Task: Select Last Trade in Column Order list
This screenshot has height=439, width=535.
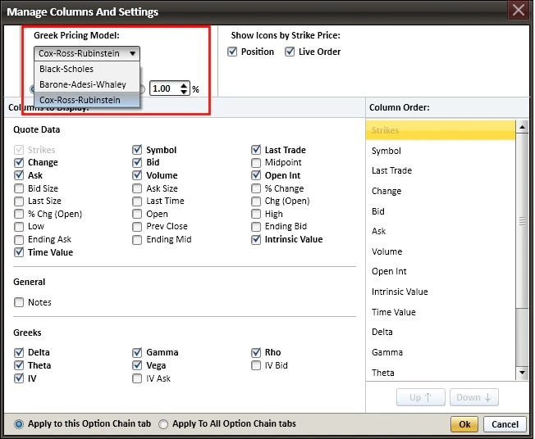Action: click(391, 170)
